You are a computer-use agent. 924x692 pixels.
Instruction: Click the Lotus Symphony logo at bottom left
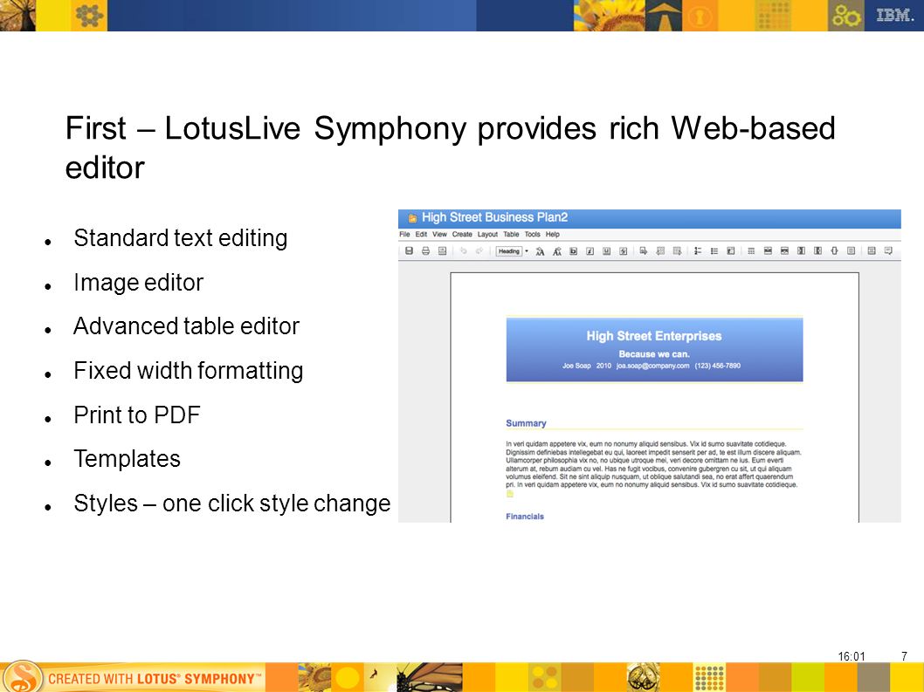[x=21, y=676]
